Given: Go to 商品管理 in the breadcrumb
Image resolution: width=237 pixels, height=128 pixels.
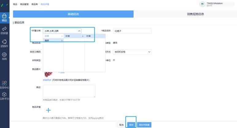Looking at the screenshot, I should (24, 4).
